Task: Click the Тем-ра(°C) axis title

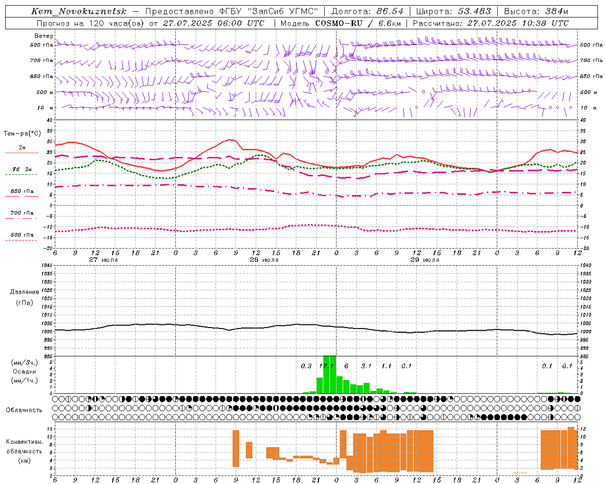Action: [22, 134]
